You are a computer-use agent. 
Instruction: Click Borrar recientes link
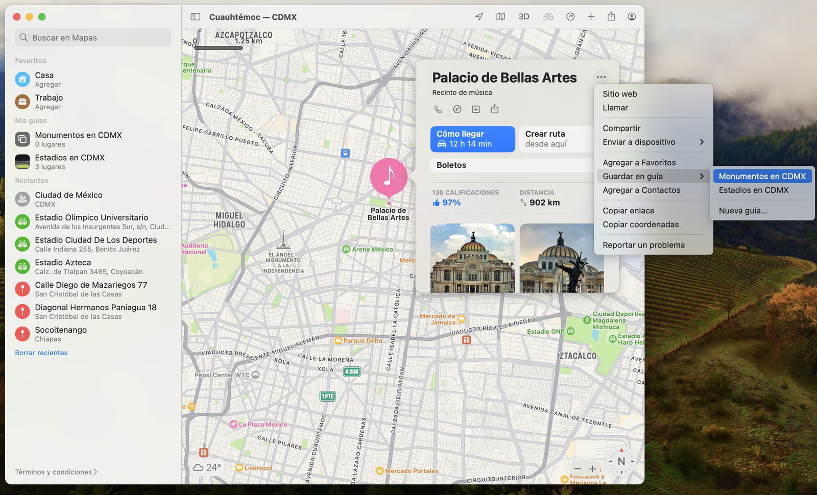(41, 353)
